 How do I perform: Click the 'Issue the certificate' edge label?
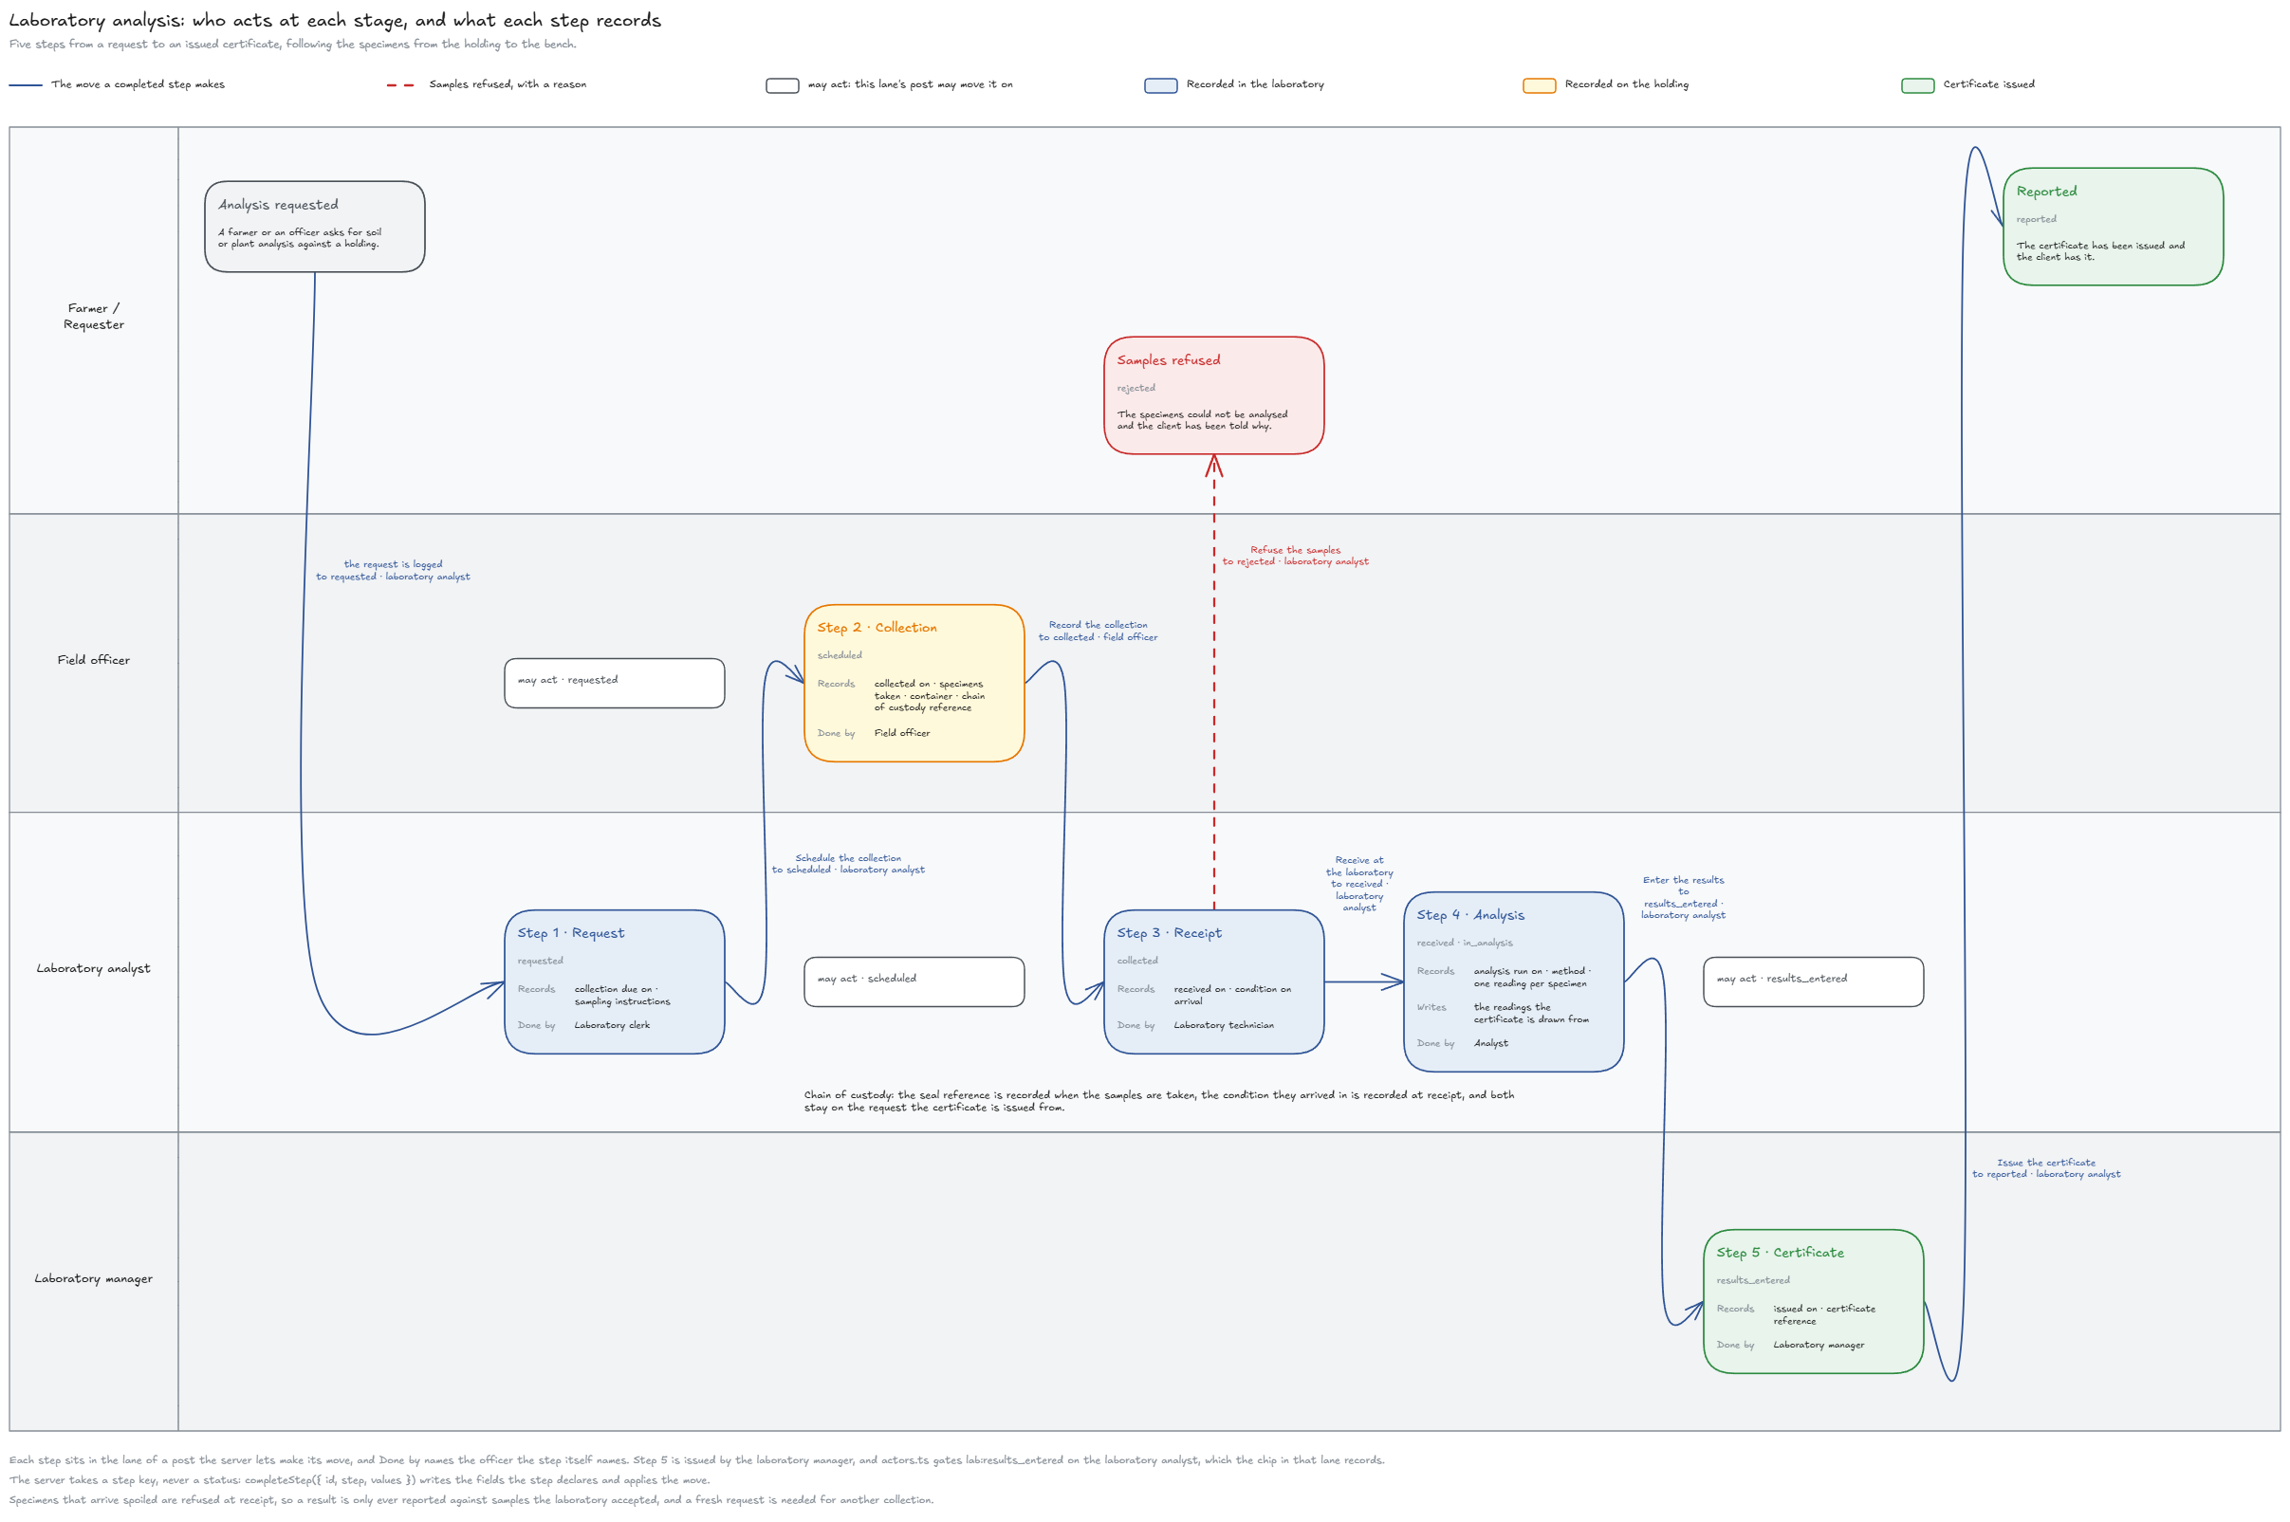(x=2045, y=1167)
